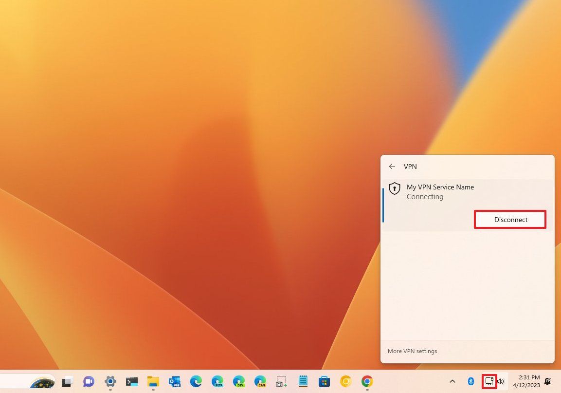Open the network quick settings icon
Image resolution: width=561 pixels, height=393 pixels.
[x=489, y=381]
